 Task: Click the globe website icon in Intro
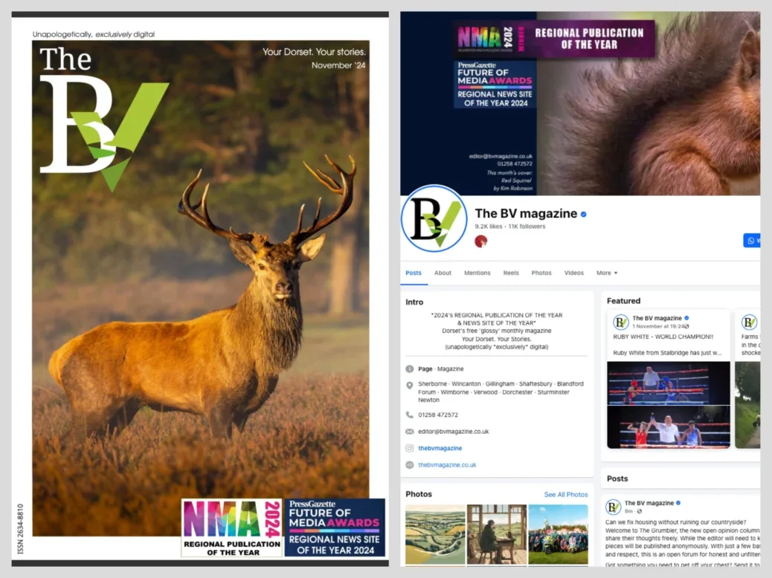409,465
